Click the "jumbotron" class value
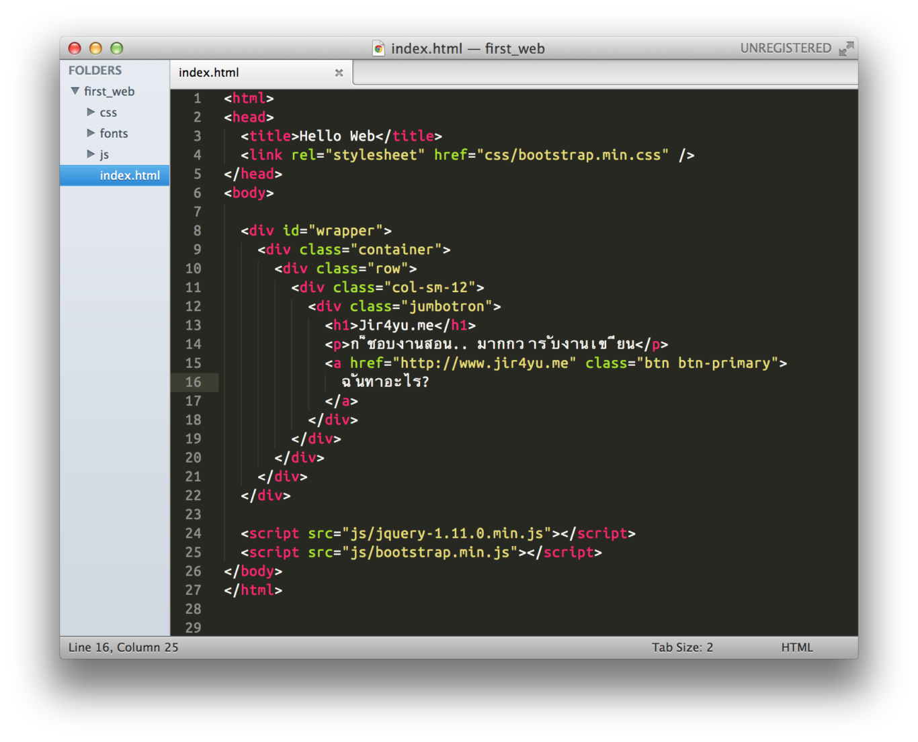Viewport: 918px width, 742px height. [446, 306]
